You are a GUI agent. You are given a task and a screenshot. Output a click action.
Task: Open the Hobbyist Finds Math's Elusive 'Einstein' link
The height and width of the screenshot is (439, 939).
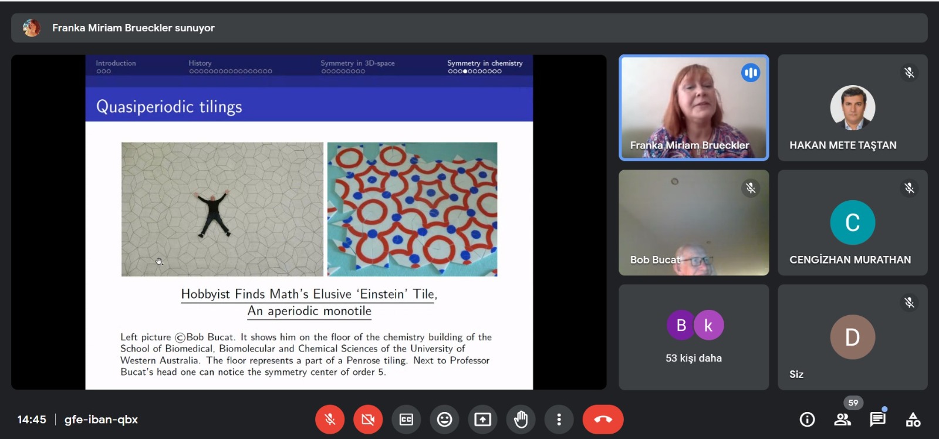tap(309, 294)
